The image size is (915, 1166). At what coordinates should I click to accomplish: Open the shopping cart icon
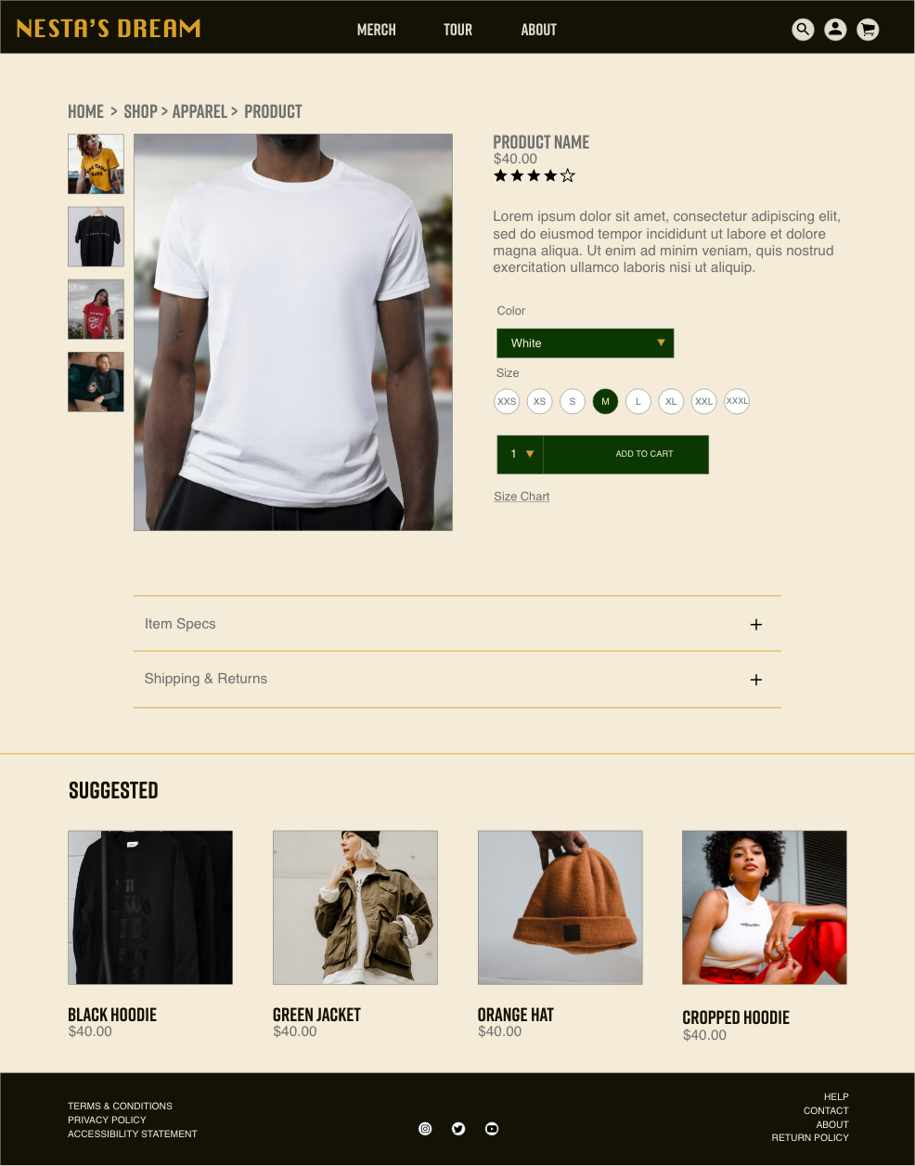tap(868, 30)
